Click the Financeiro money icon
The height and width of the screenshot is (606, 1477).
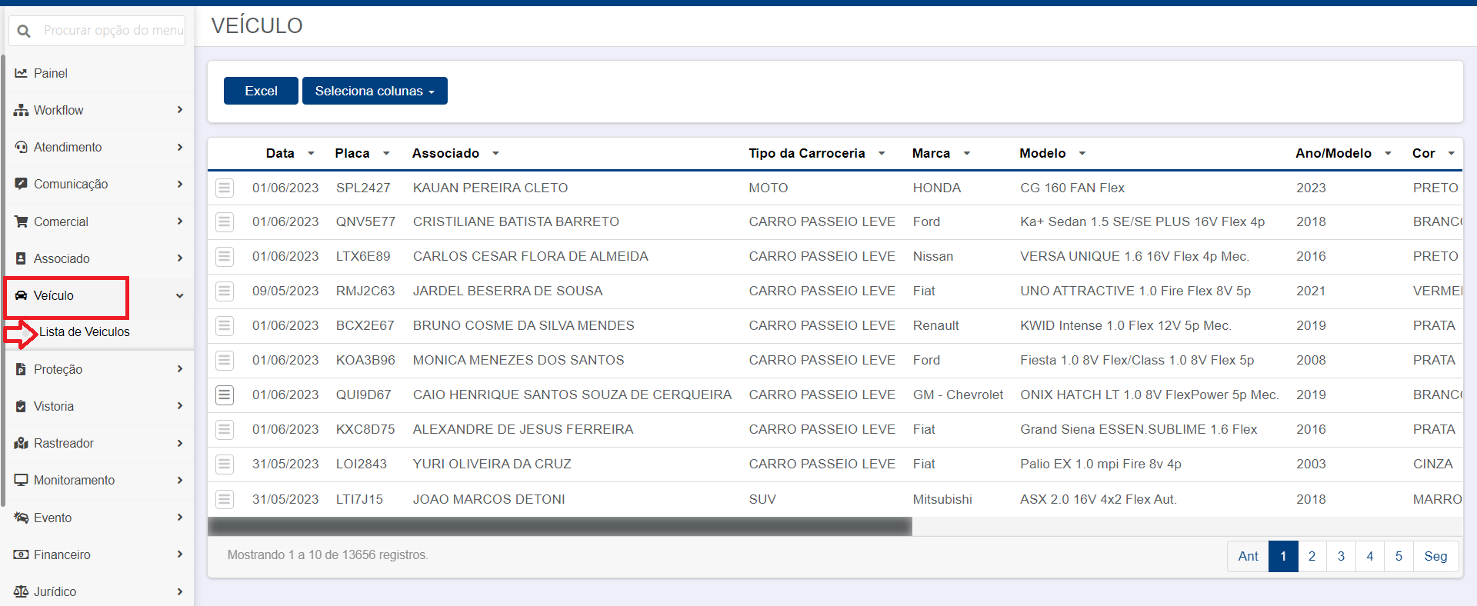point(21,554)
